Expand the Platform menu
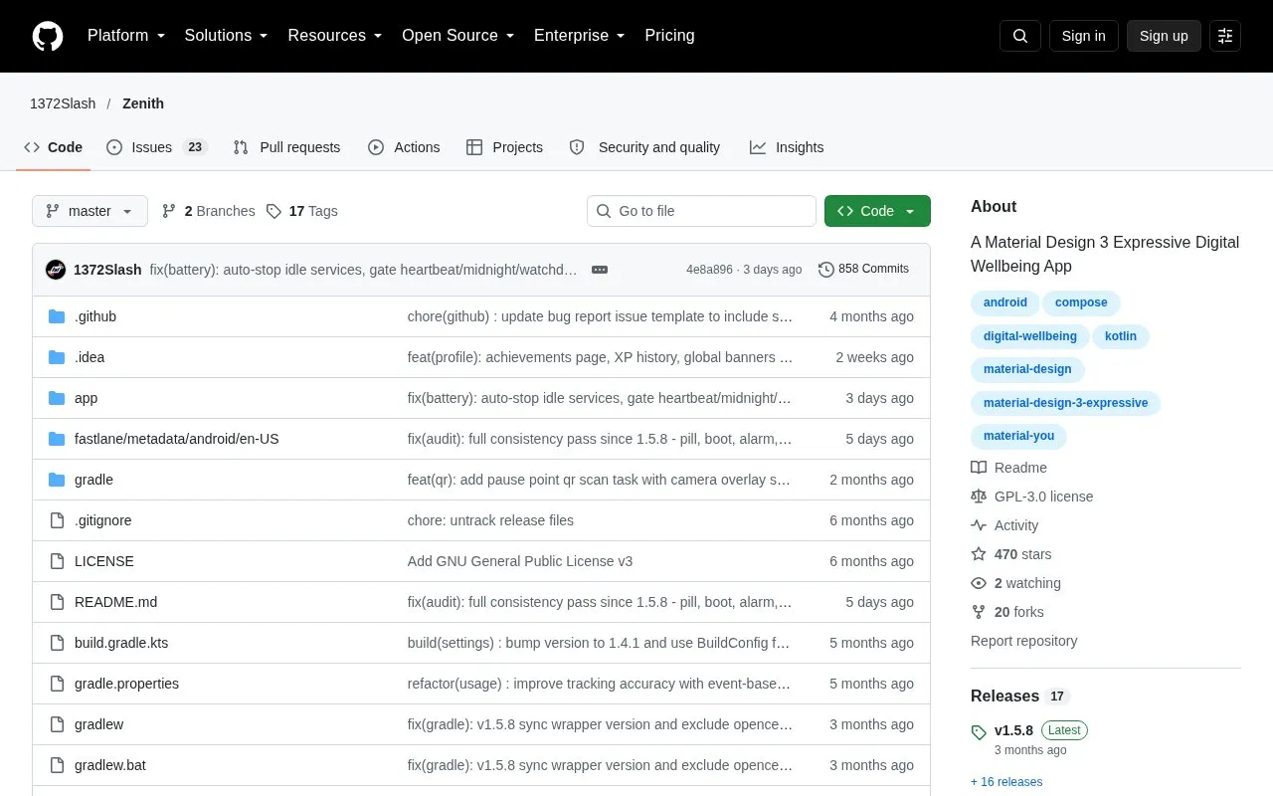This screenshot has width=1273, height=796. pos(126,36)
